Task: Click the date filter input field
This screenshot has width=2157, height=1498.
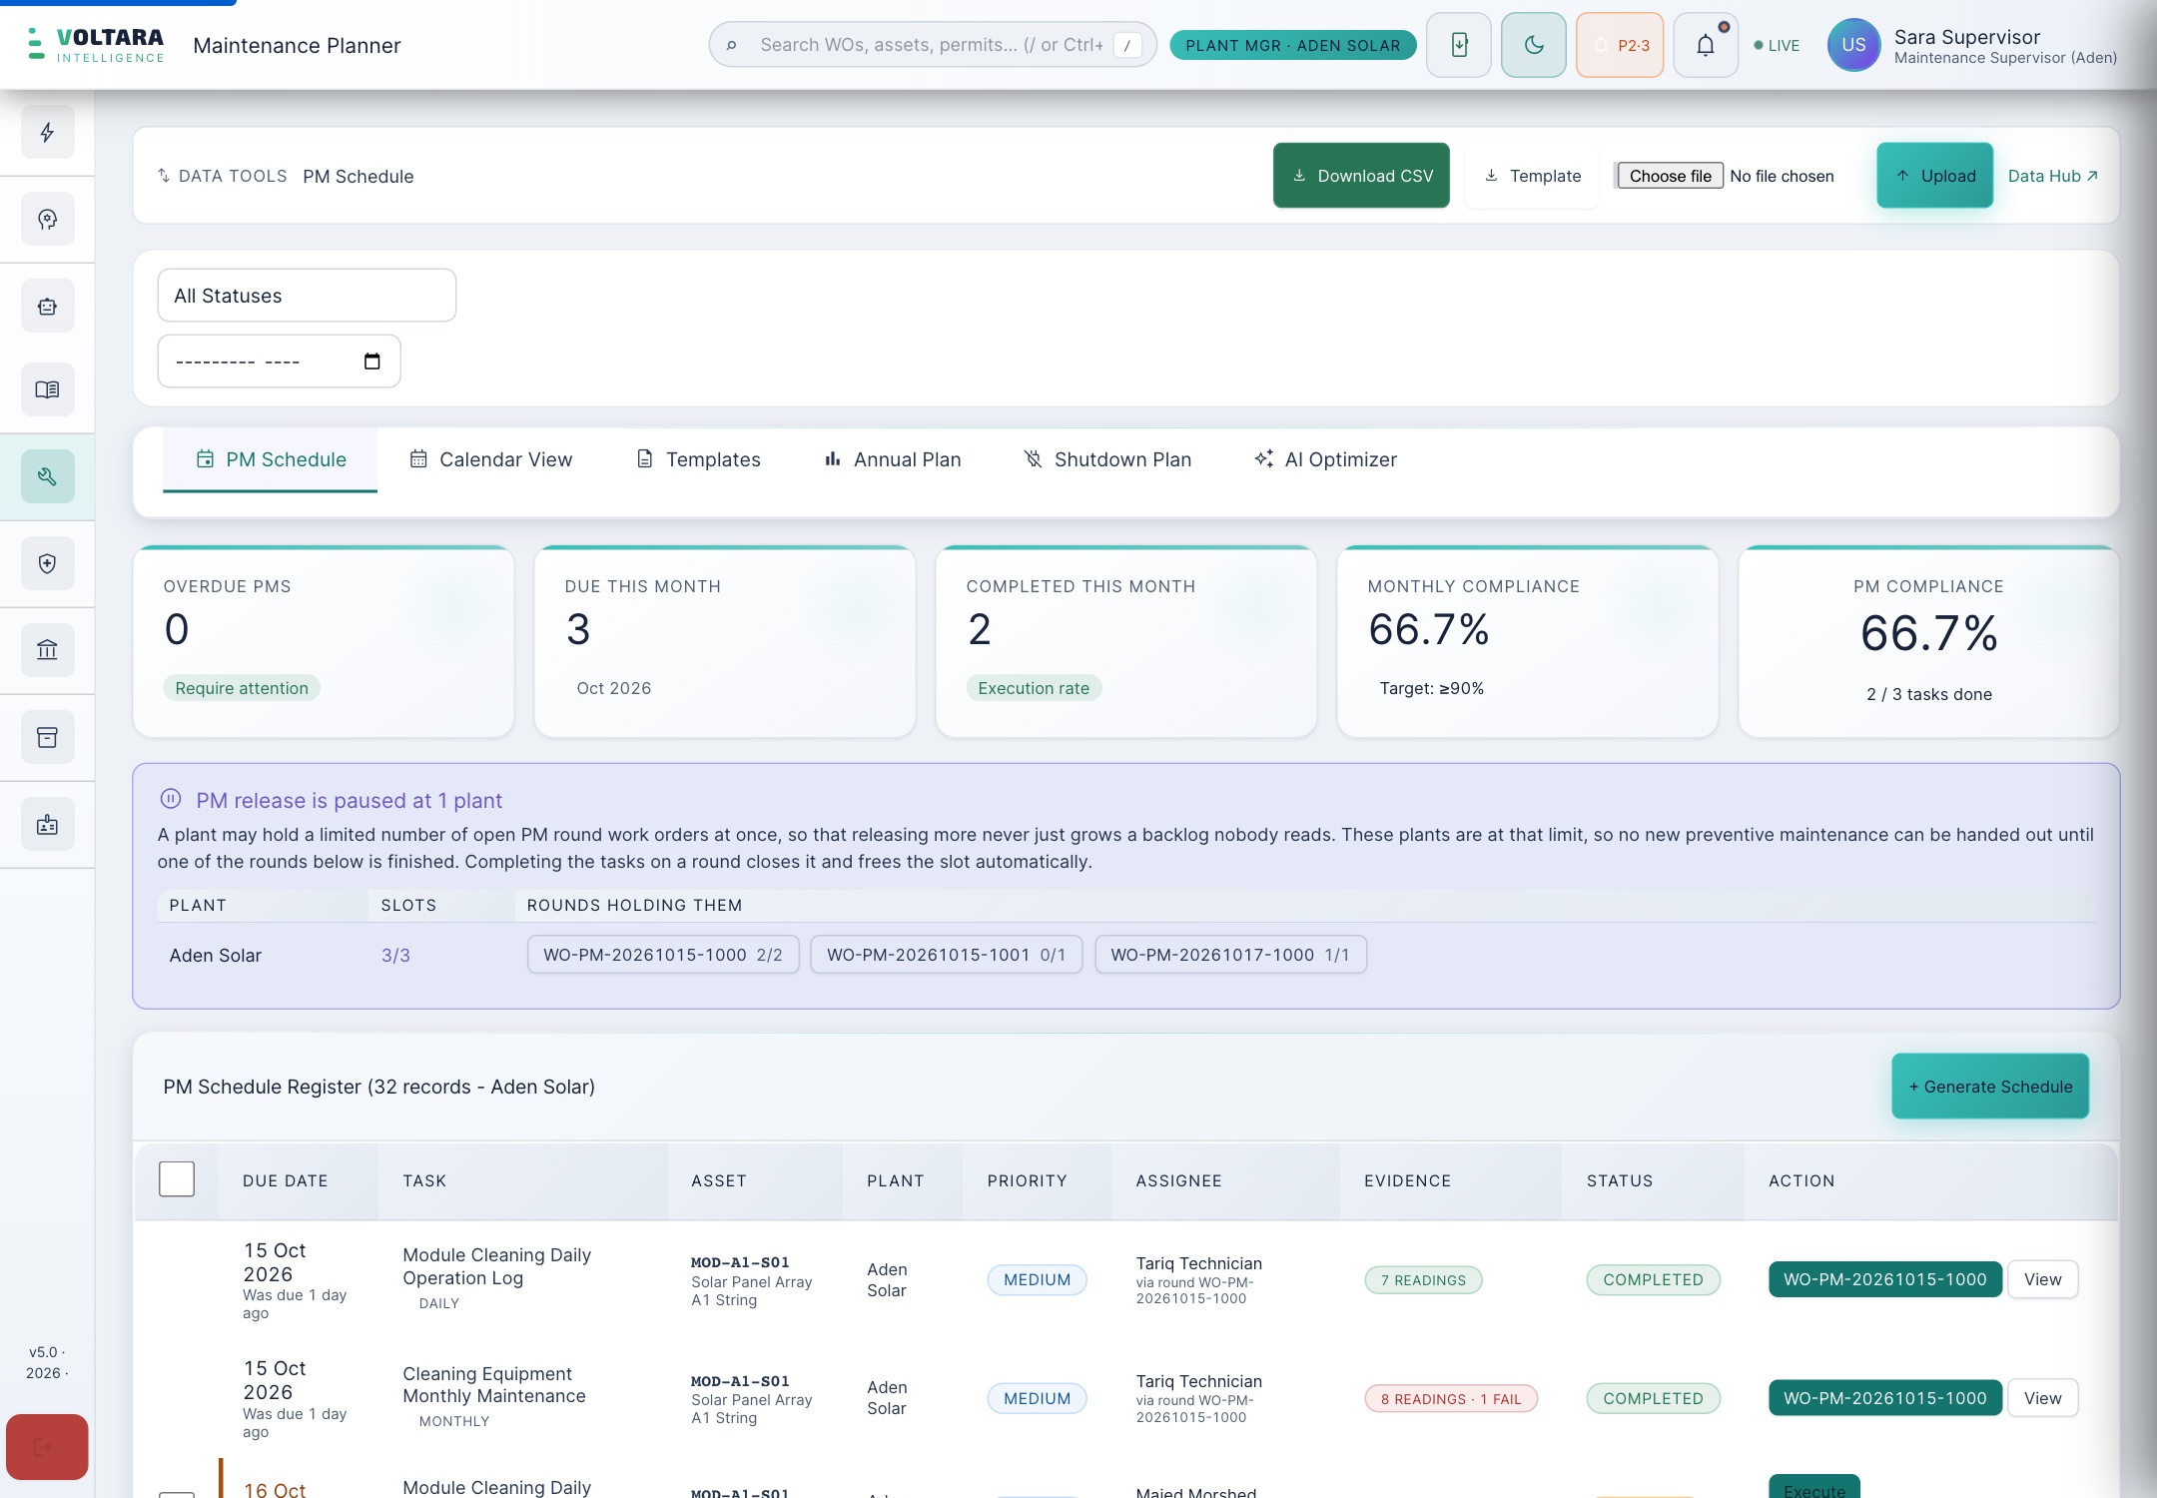Action: (x=279, y=362)
